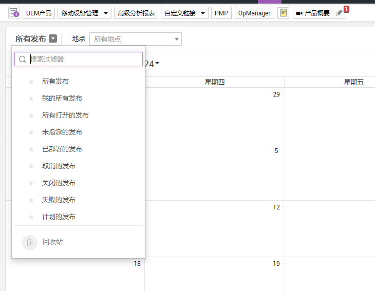
Task: Choose the 已部署的发布 filter option
Action: [x=62, y=149]
